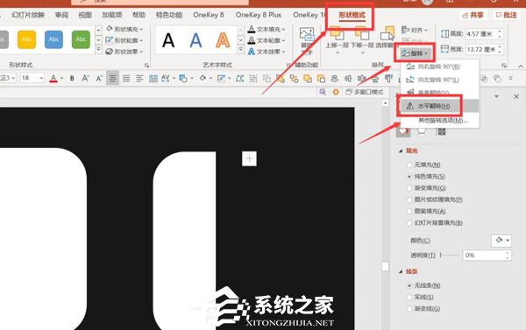Screen dimensions: 526x330
Task: Select 无线条(N) radio button
Action: [409, 285]
